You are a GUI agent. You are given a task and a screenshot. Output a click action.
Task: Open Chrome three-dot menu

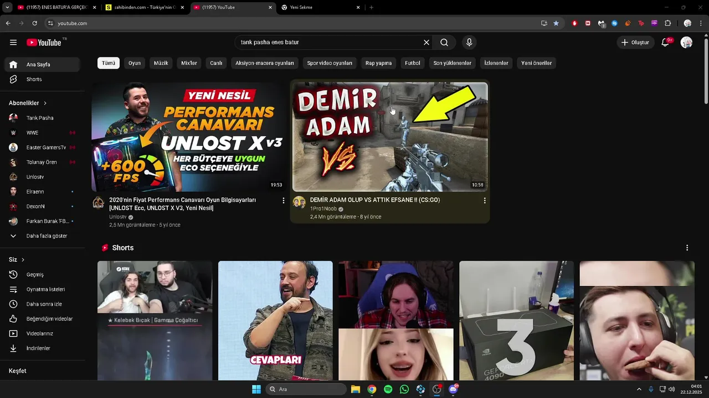pos(701,23)
